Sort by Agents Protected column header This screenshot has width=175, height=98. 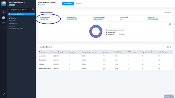(x=147, y=52)
